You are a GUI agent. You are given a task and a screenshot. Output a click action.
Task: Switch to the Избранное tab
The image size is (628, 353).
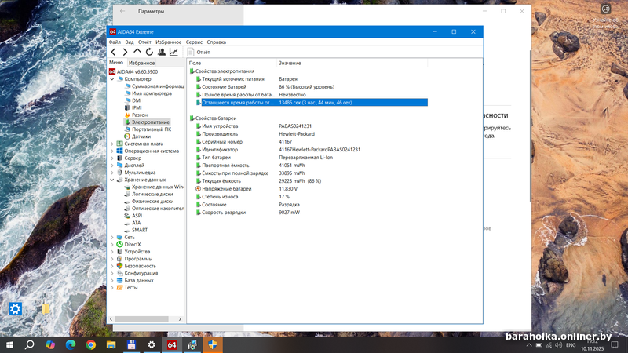click(x=141, y=62)
